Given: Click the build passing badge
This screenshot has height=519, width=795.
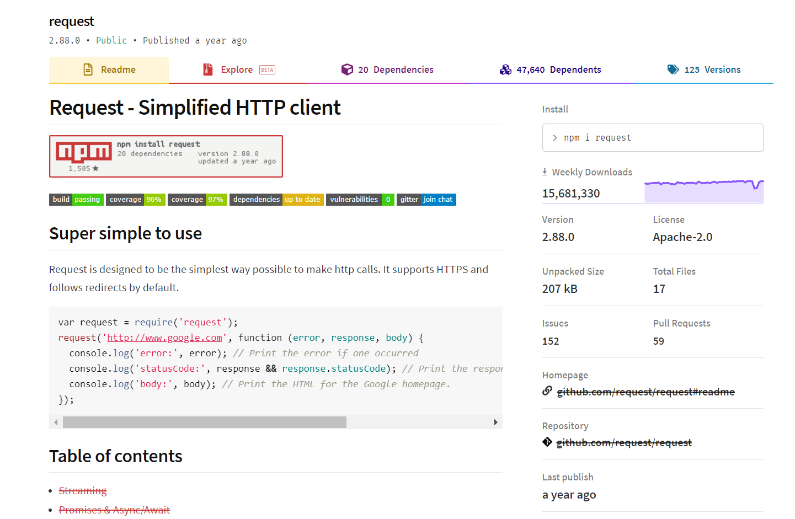Looking at the screenshot, I should 76,199.
